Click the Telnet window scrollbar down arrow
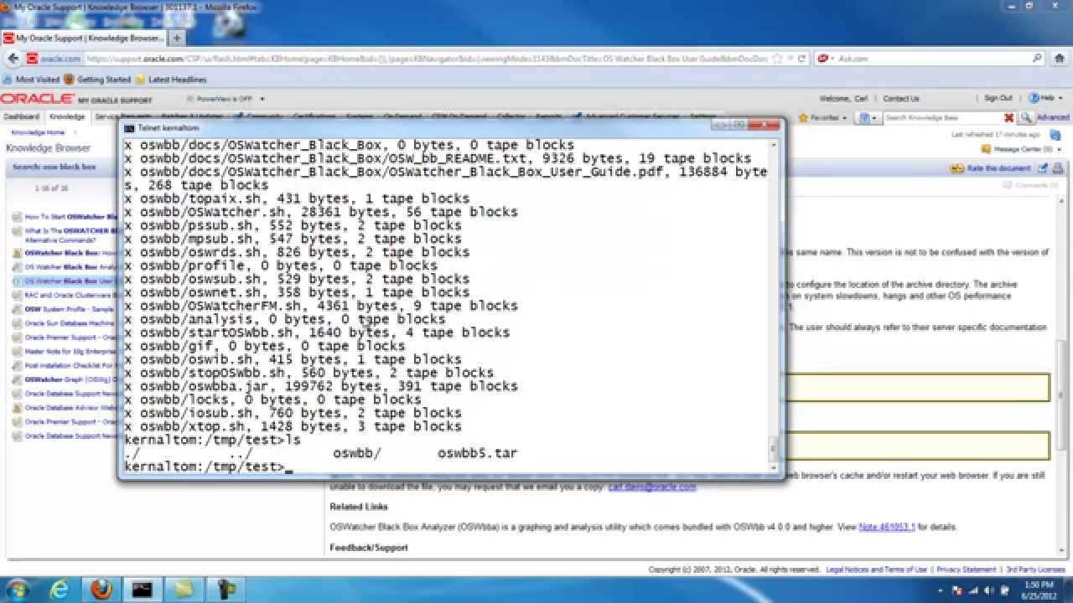The height and width of the screenshot is (603, 1073). coord(775,468)
